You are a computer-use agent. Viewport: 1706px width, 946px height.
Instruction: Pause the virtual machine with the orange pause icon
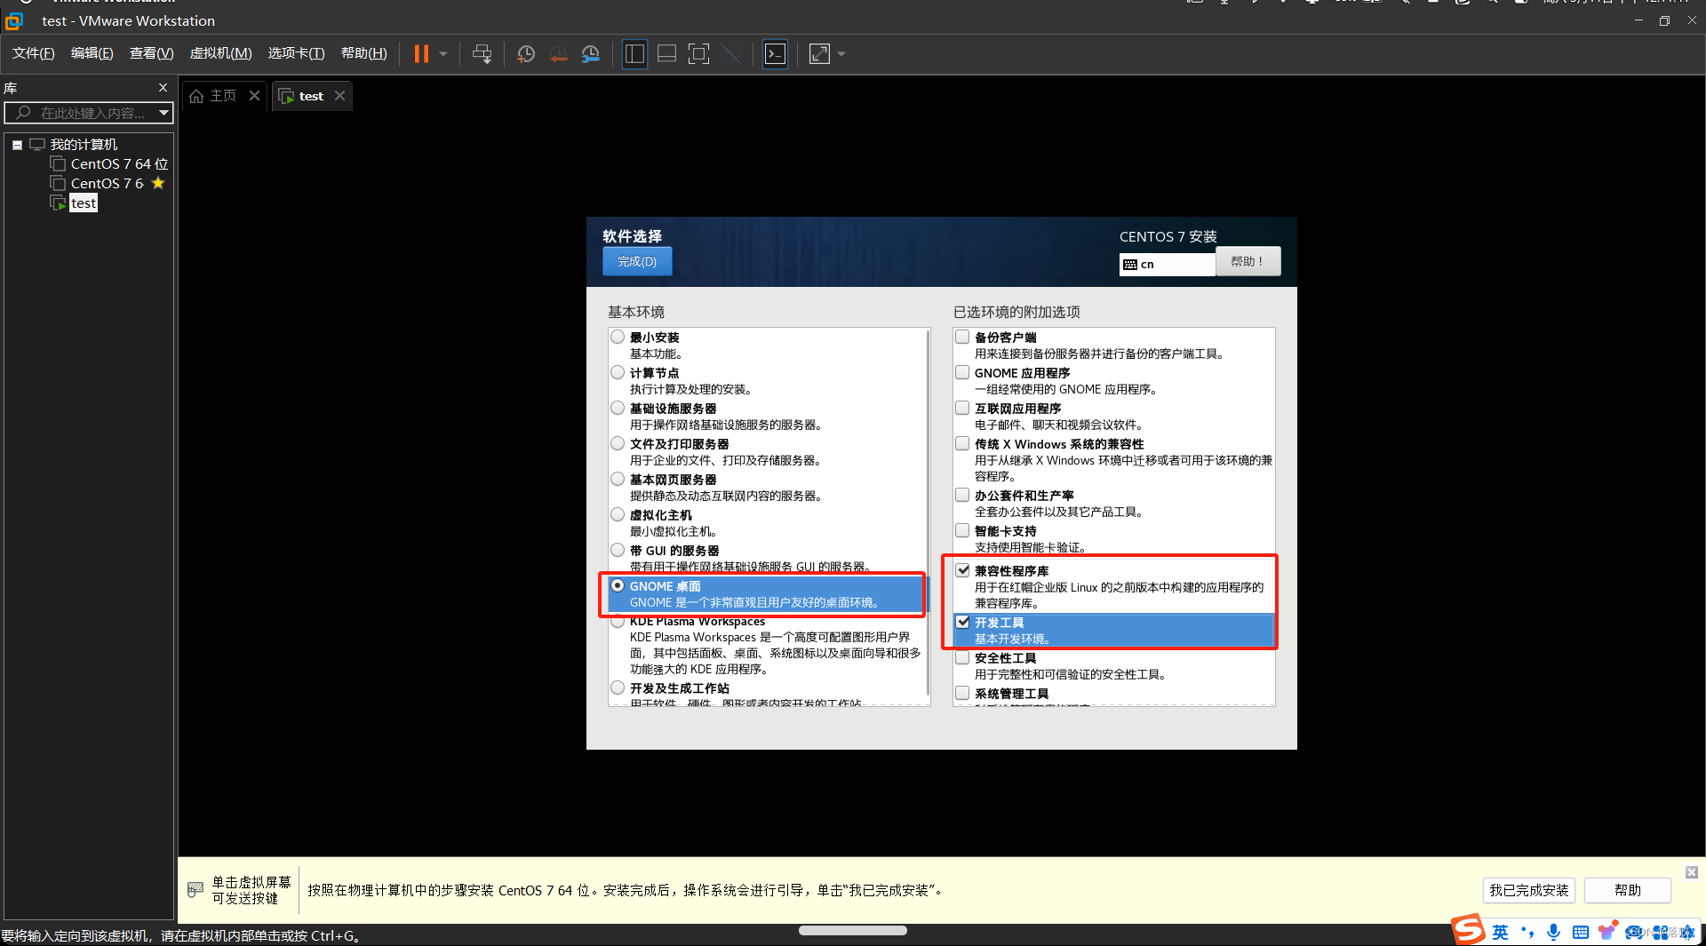[x=421, y=54]
